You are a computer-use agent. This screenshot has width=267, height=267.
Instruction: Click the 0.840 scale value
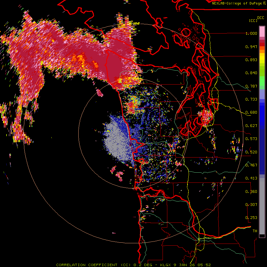click(x=251, y=73)
